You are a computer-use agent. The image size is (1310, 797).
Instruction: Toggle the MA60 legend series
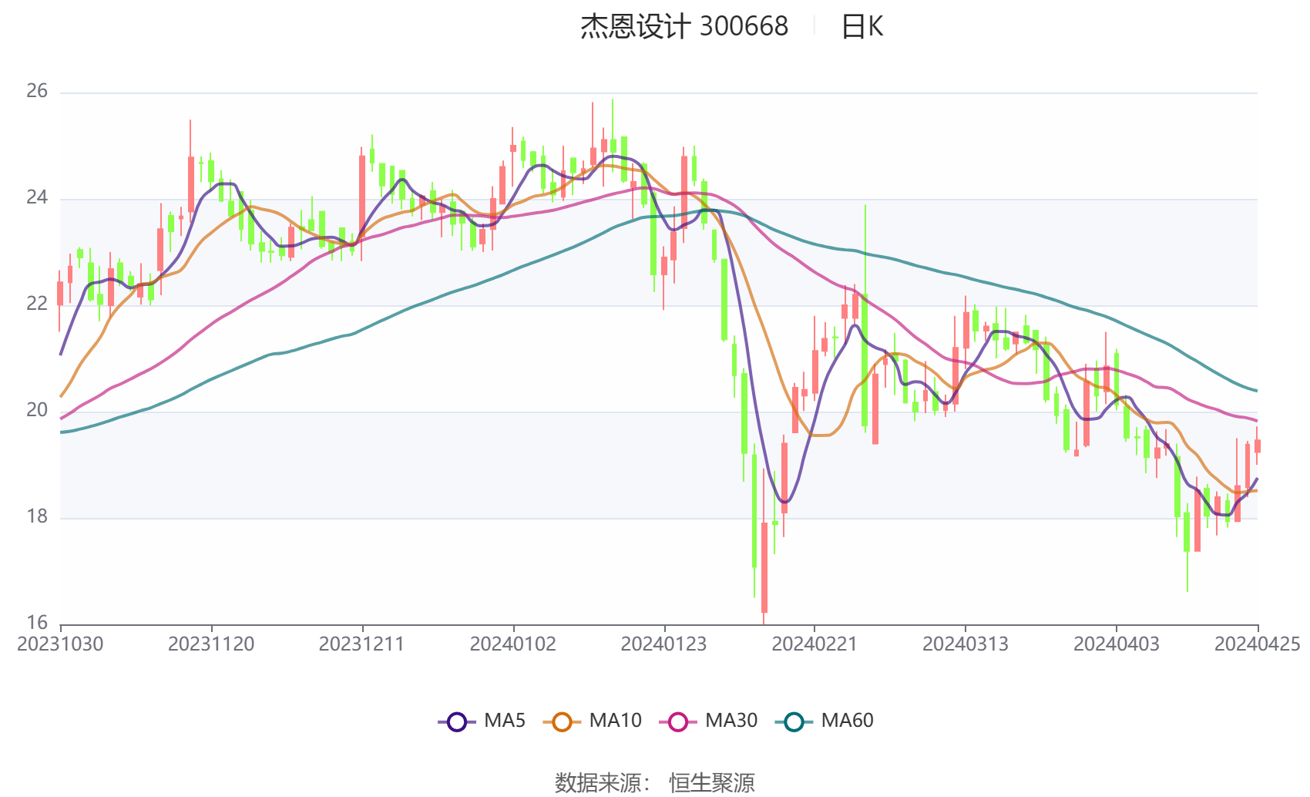[825, 721]
